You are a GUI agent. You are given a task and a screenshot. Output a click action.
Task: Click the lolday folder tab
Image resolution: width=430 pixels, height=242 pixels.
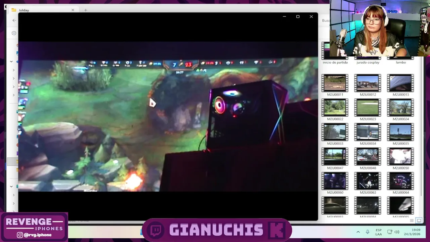coord(42,10)
